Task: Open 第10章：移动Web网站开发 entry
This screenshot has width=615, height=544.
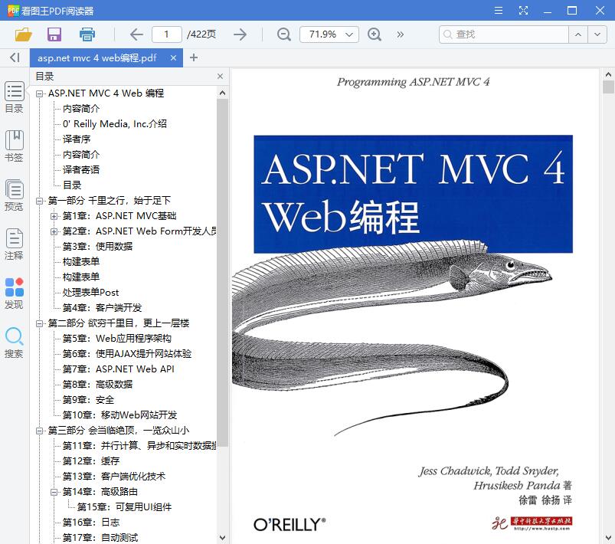Action: point(119,415)
